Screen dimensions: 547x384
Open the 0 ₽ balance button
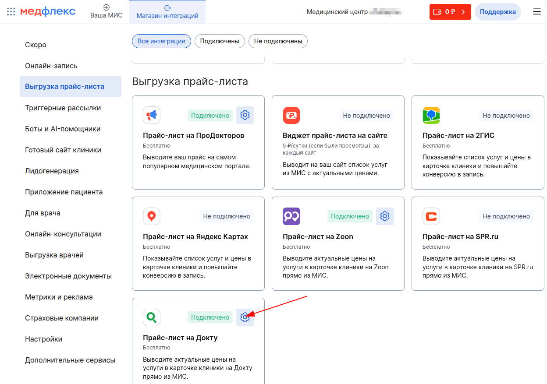[450, 12]
